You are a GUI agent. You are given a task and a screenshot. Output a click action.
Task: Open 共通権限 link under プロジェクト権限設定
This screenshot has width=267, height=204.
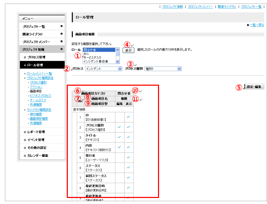click(x=36, y=104)
